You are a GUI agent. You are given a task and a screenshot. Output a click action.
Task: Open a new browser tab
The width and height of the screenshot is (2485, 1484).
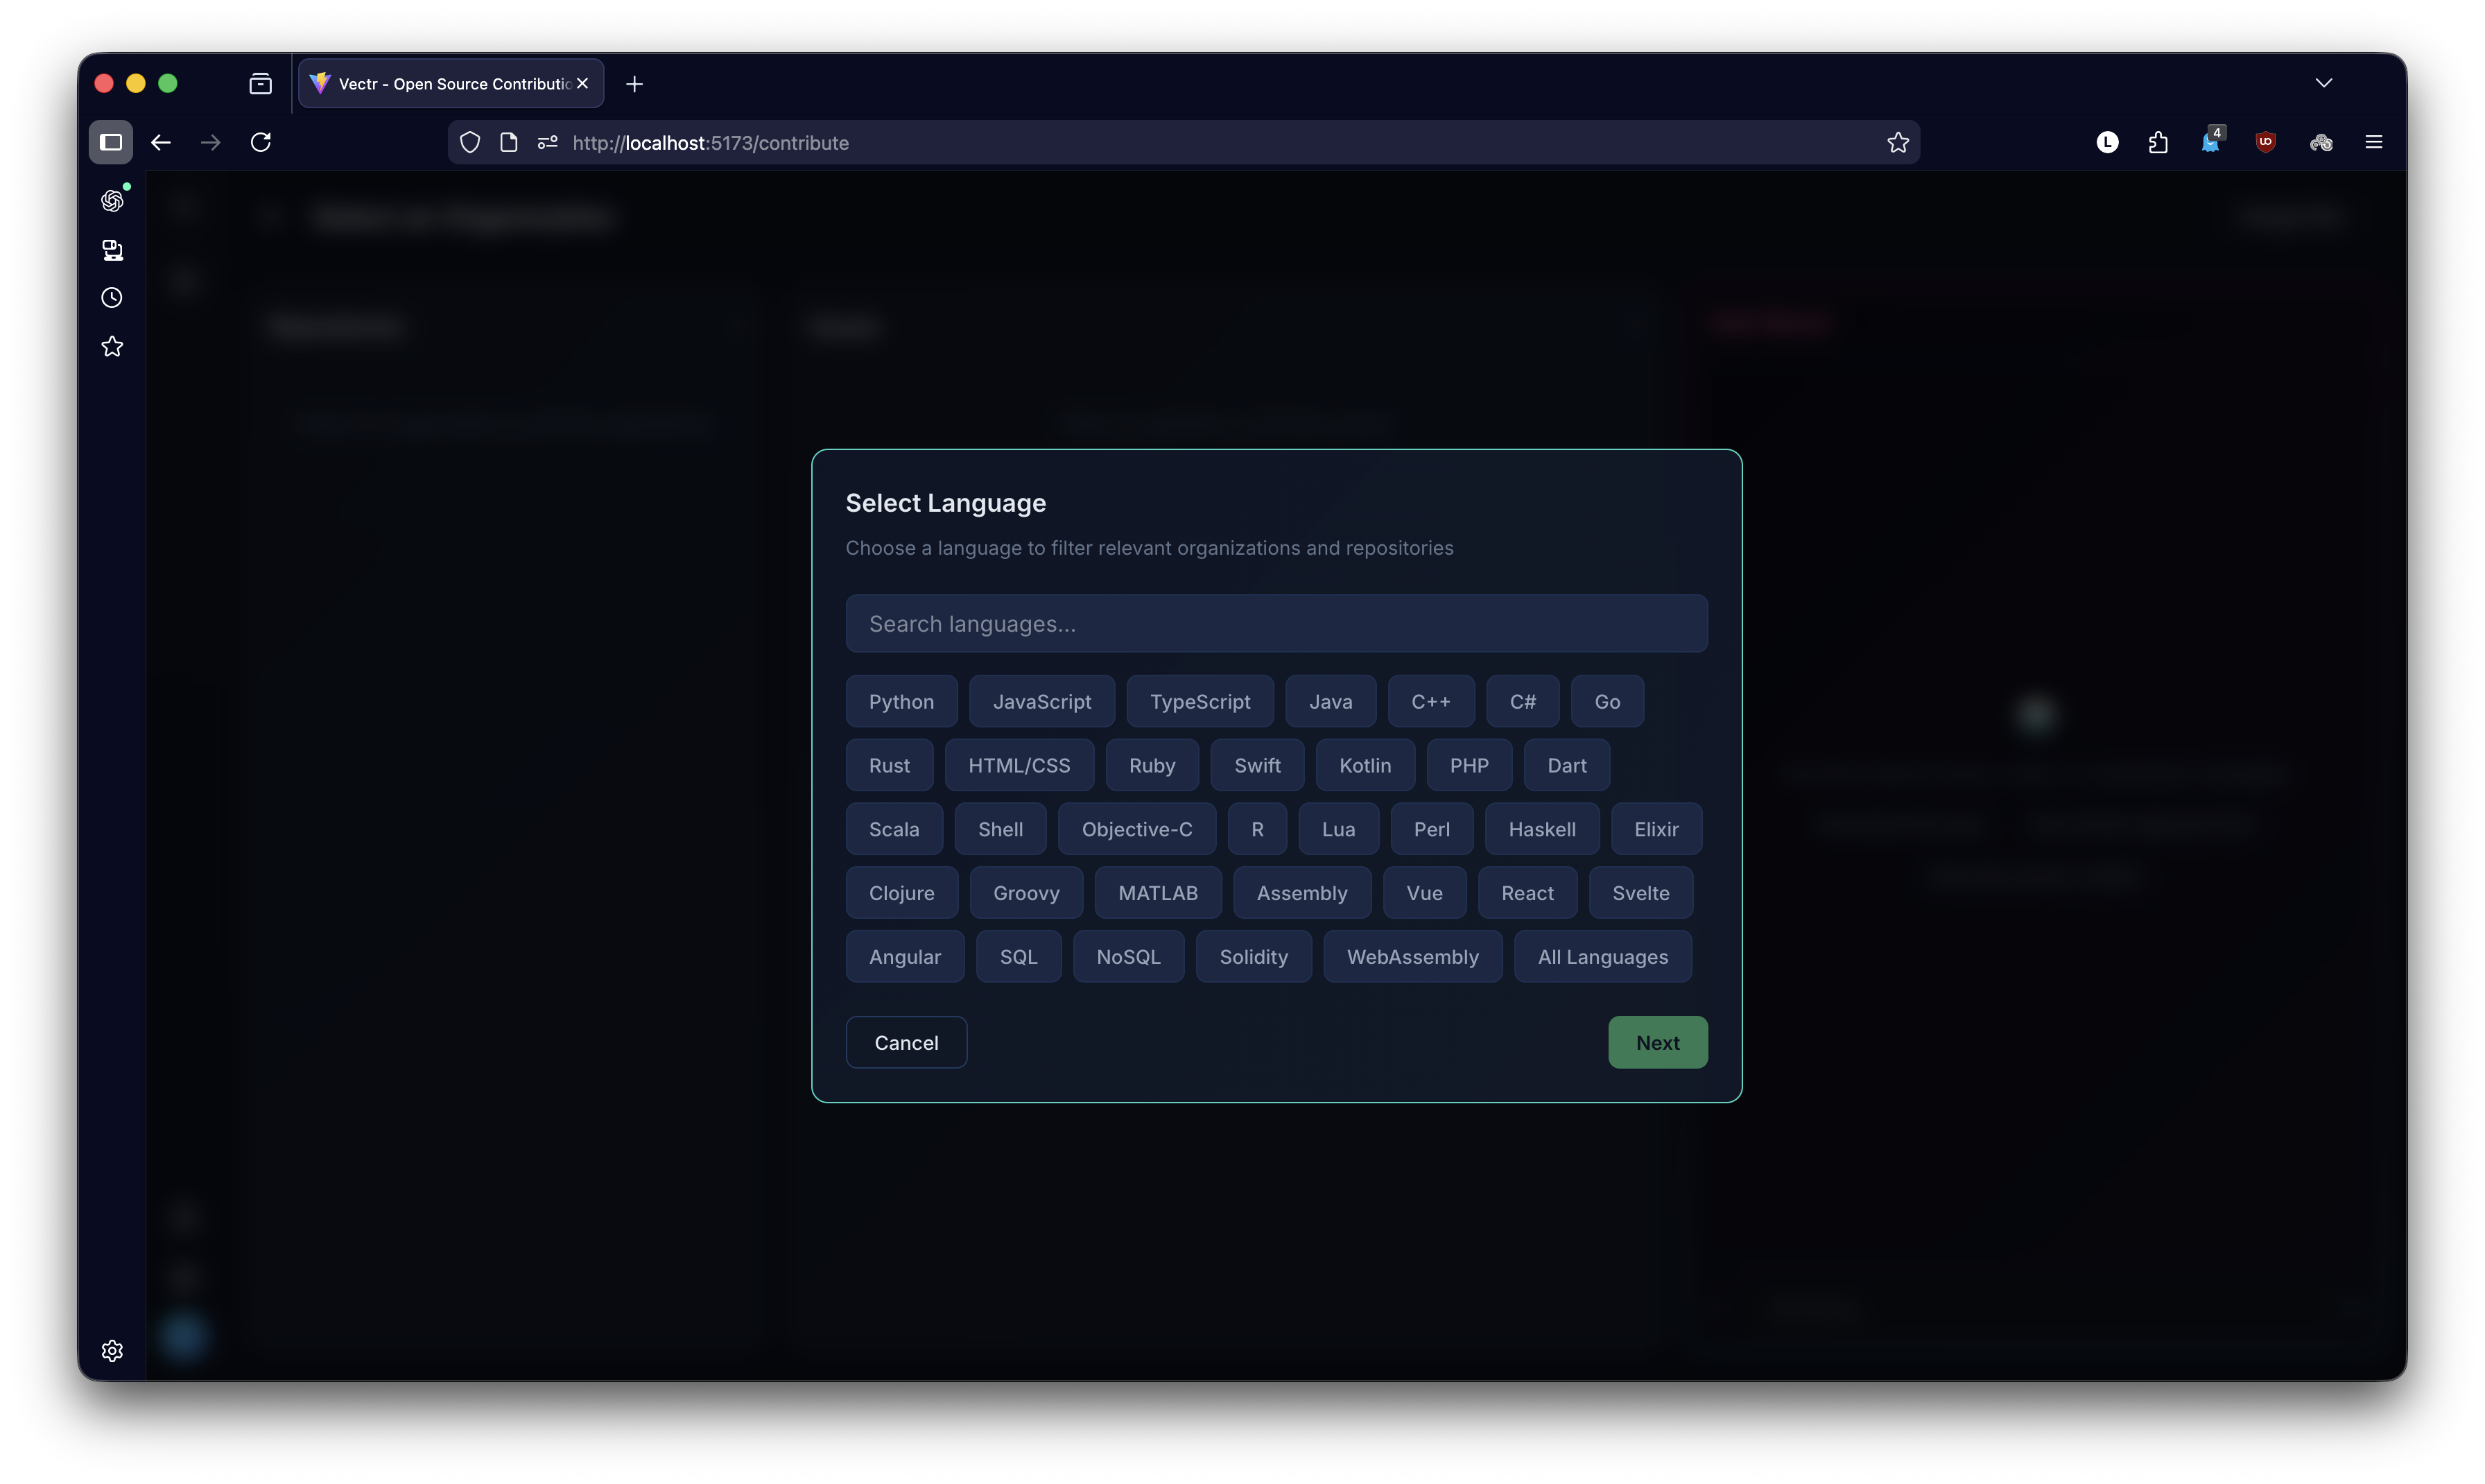click(634, 84)
